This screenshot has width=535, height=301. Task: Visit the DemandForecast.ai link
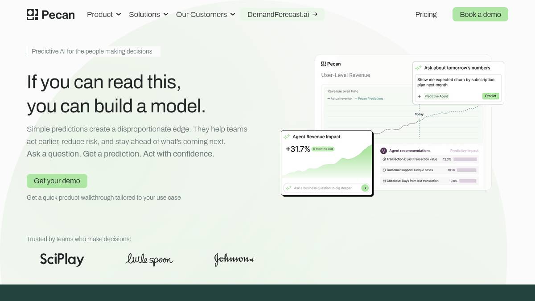pyautogui.click(x=282, y=14)
